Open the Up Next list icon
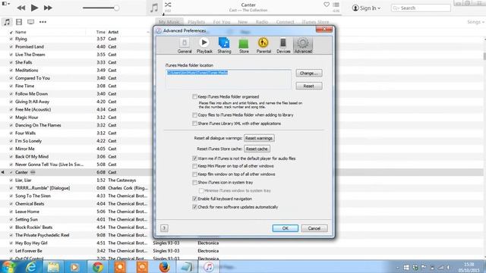The image size is (486, 273). coord(336,5)
